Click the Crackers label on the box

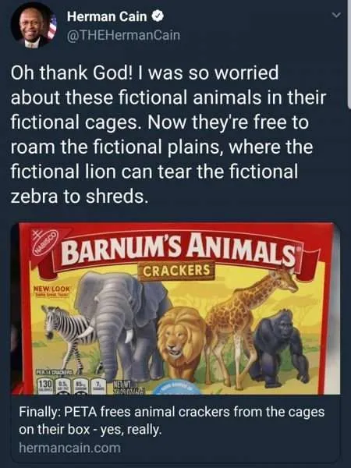tap(177, 271)
